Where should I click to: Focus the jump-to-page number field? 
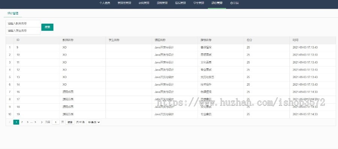(x=56, y=122)
